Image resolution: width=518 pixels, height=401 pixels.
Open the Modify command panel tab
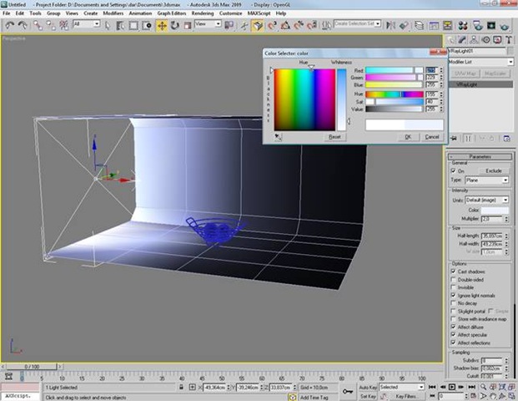[x=464, y=38]
